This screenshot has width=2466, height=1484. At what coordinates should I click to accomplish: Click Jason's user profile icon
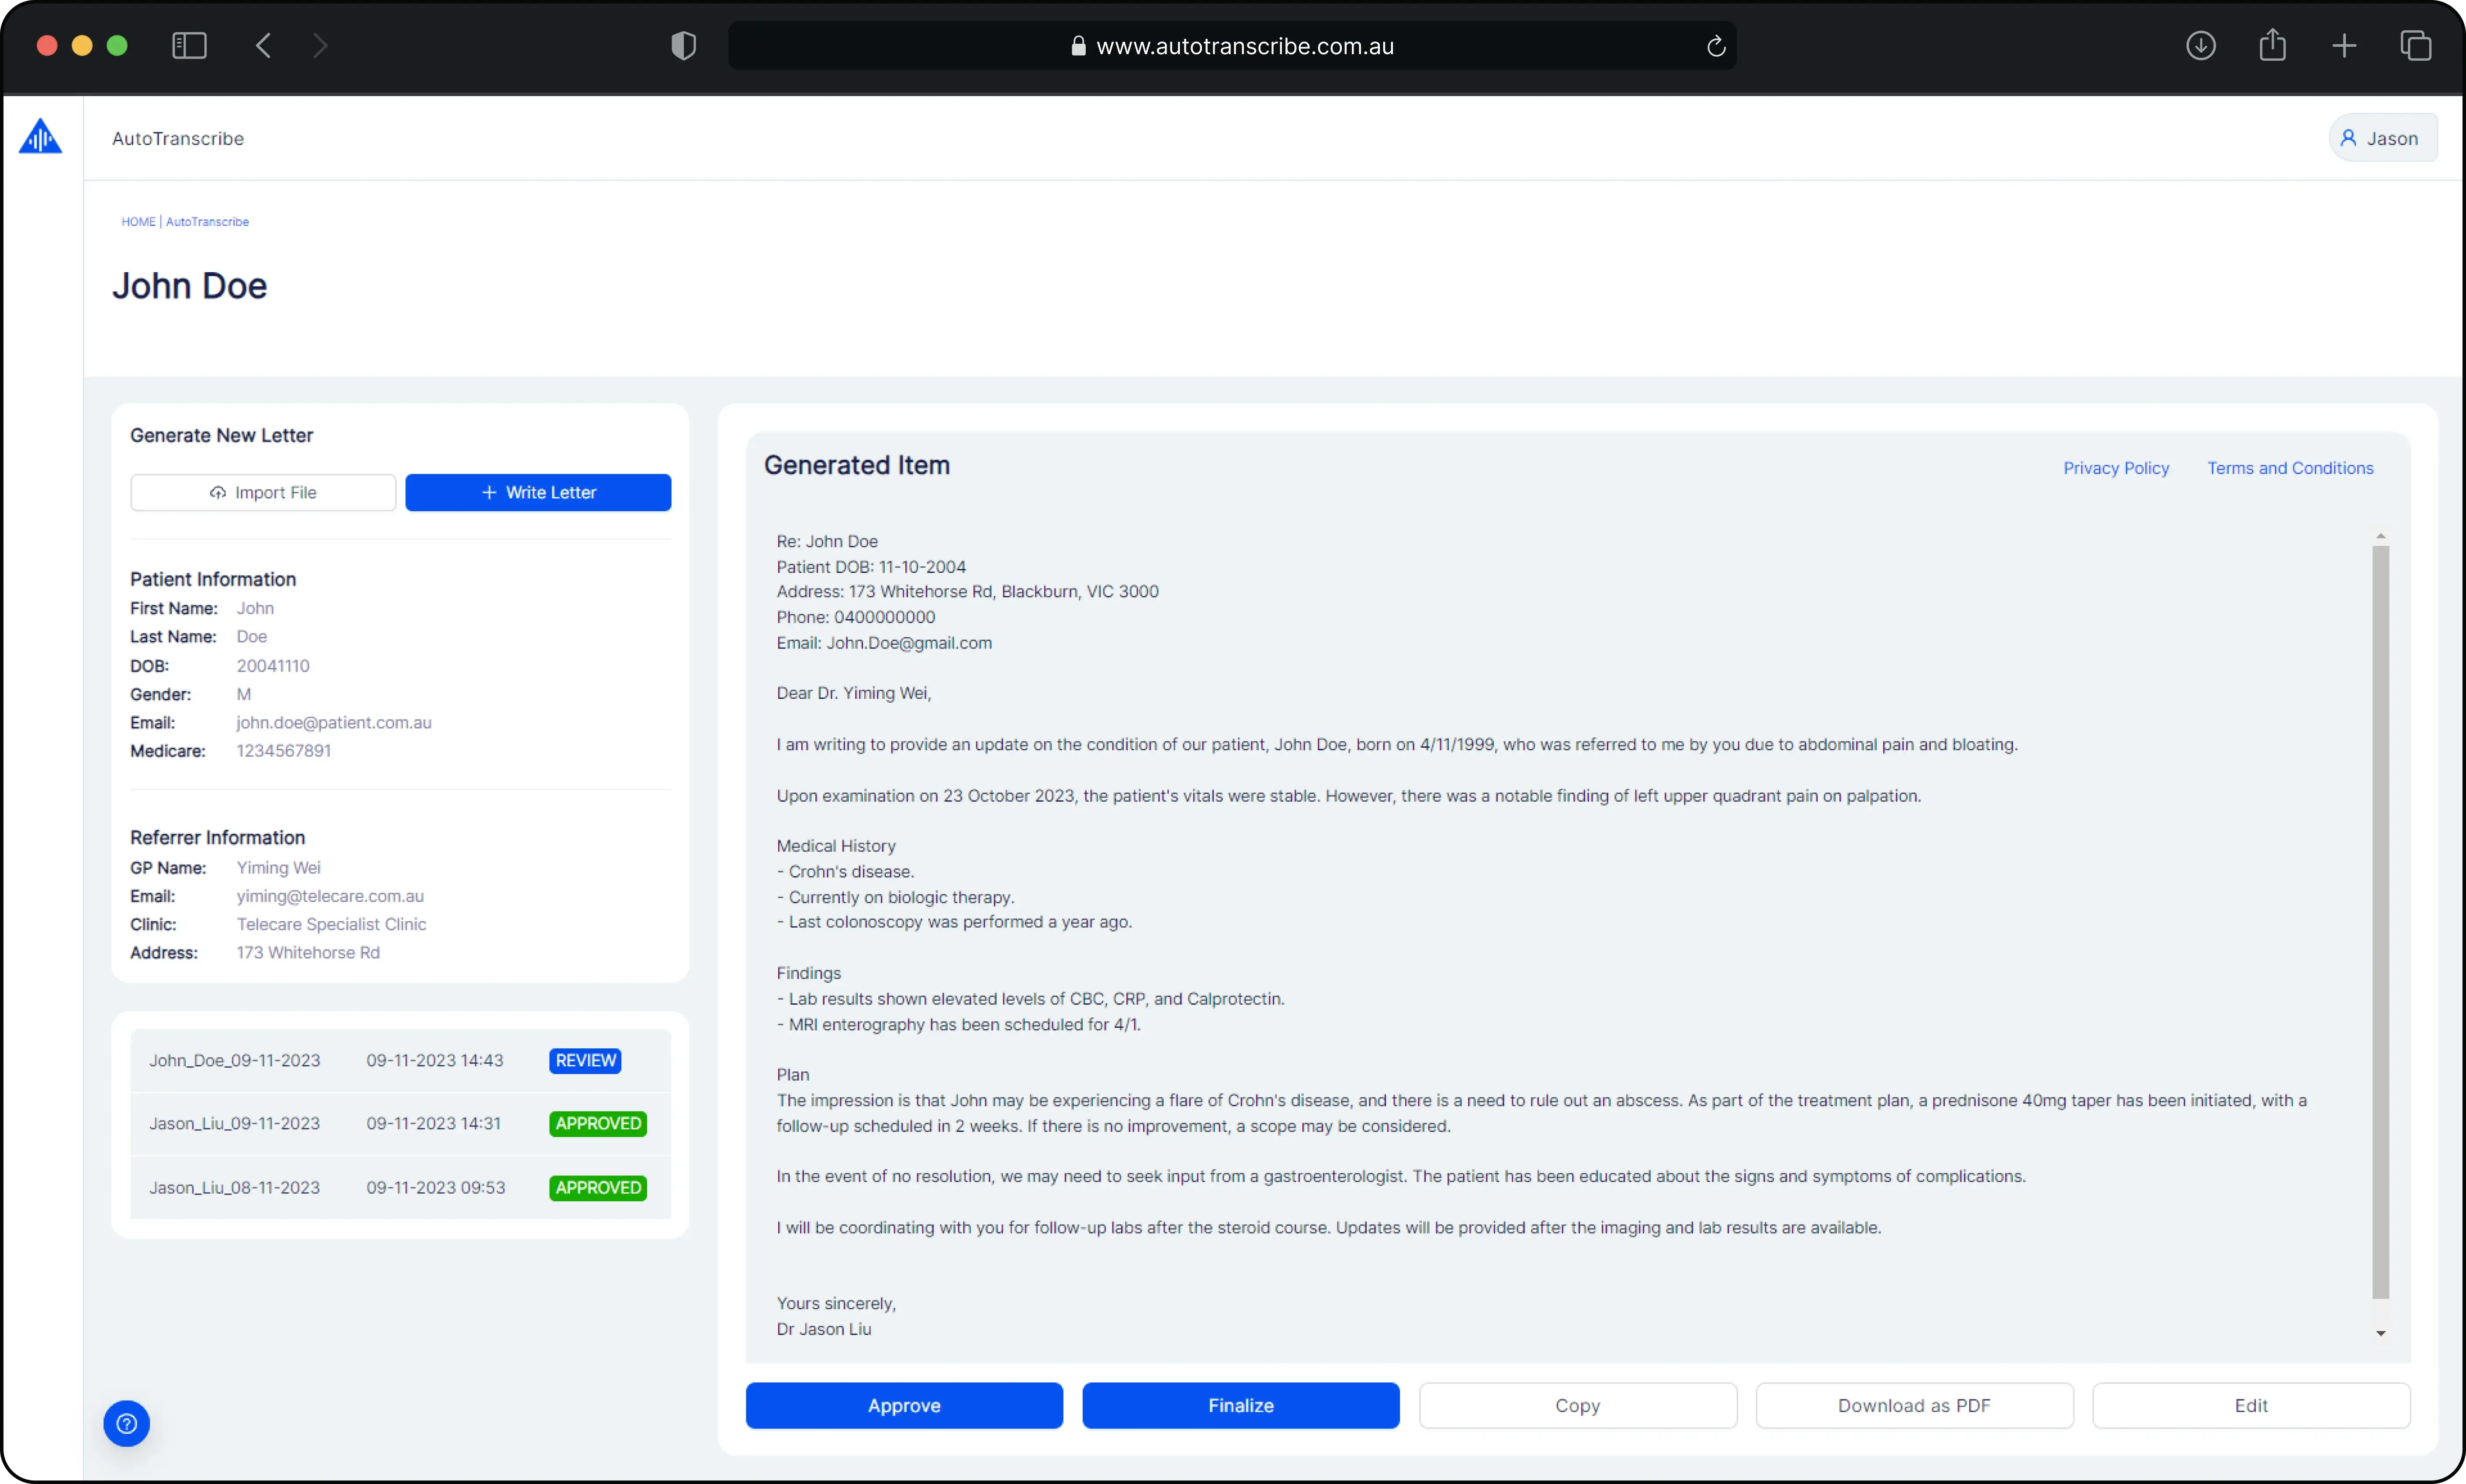(2348, 137)
